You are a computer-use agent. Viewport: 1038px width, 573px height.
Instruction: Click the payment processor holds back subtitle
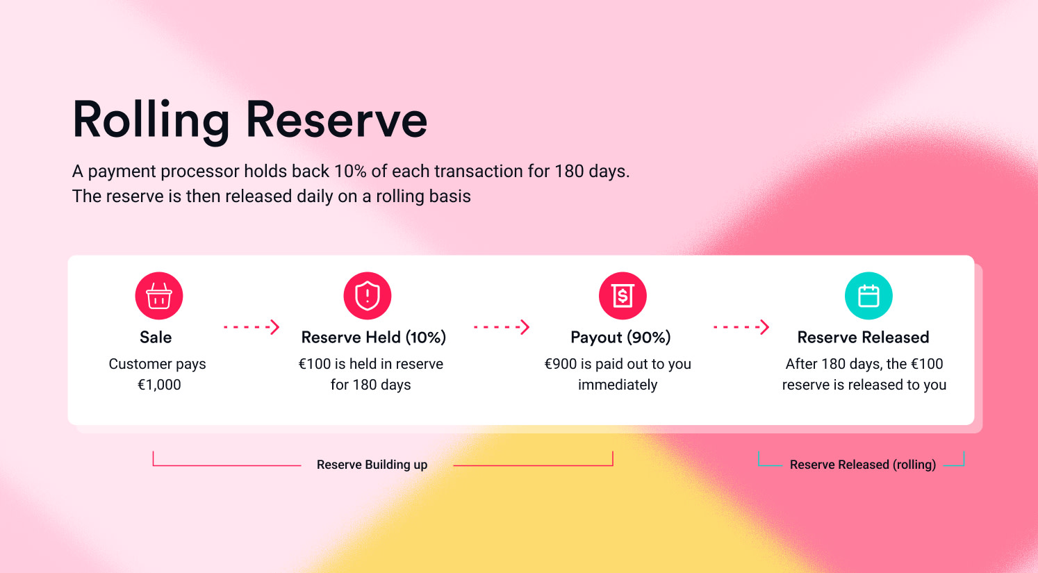click(351, 172)
